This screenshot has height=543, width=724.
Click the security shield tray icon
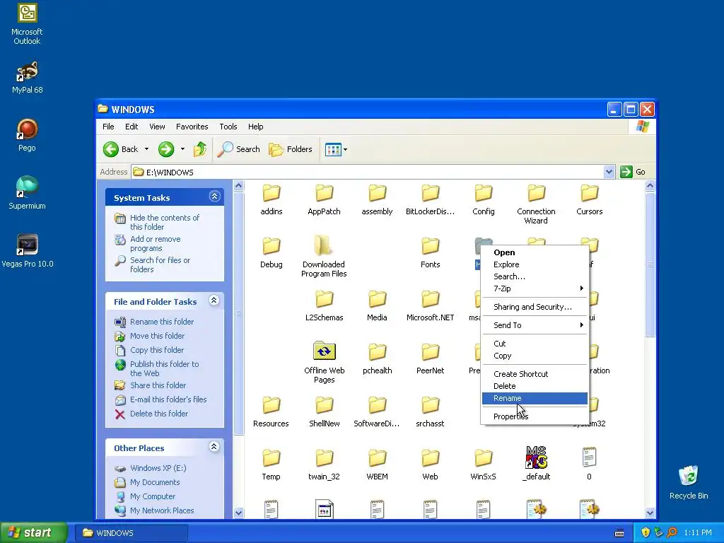[x=645, y=533]
